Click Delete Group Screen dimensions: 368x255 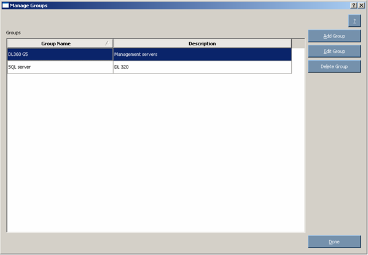(x=334, y=66)
